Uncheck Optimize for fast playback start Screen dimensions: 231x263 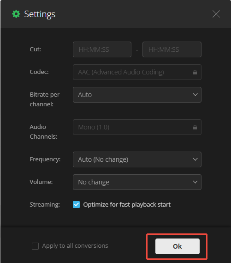76,204
